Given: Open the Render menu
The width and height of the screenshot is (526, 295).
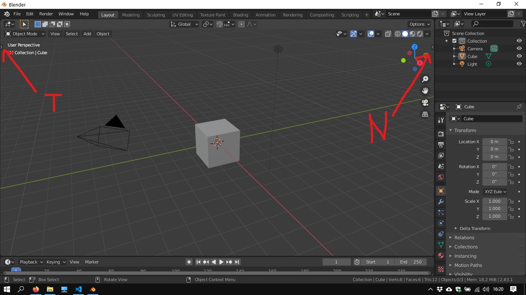Looking at the screenshot, I should pyautogui.click(x=46, y=14).
